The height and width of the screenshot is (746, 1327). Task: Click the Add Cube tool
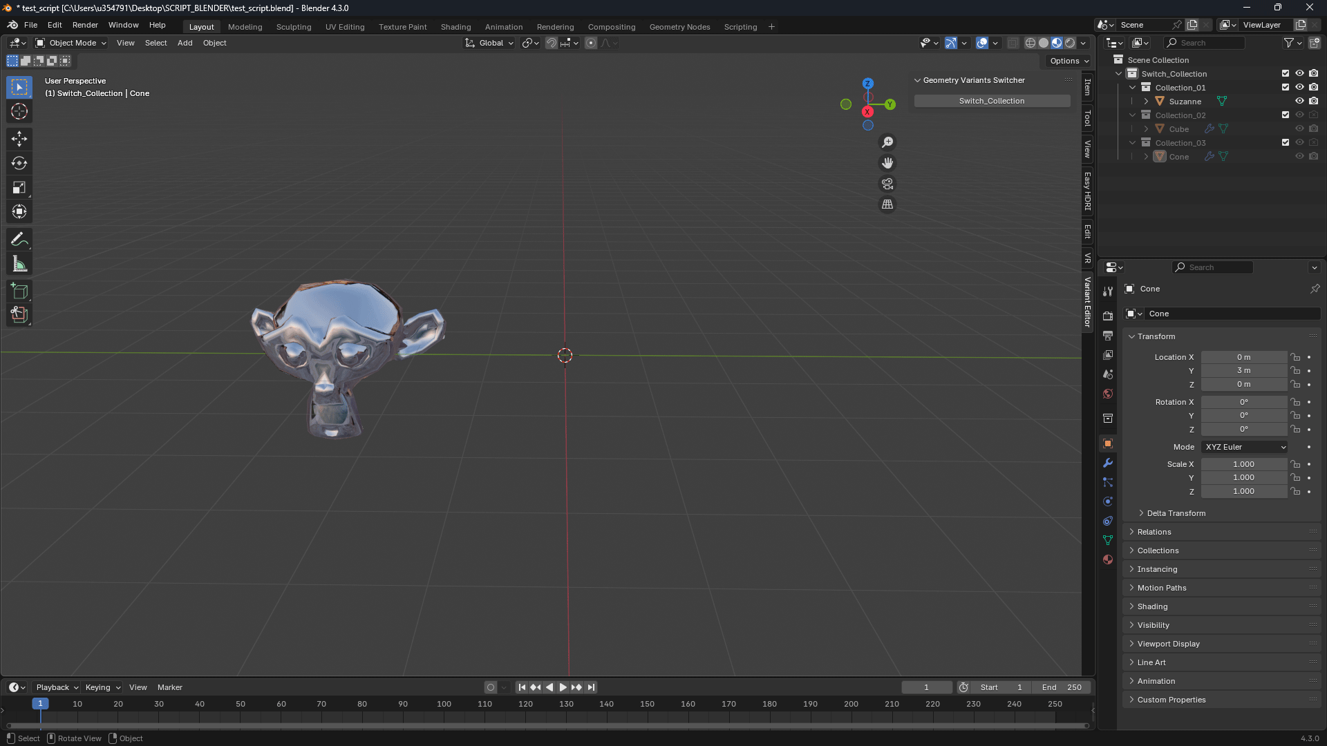(x=19, y=291)
